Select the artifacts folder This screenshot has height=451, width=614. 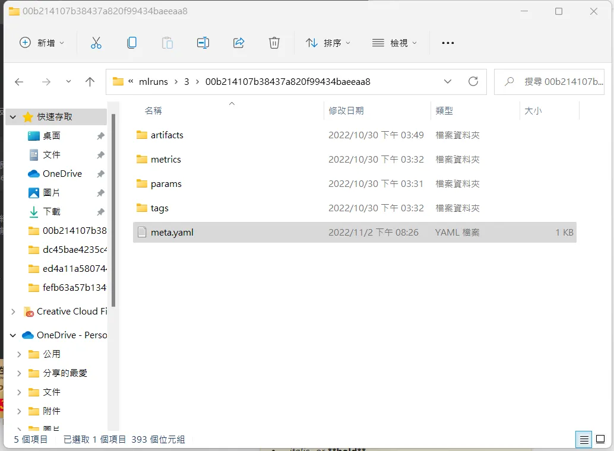pyautogui.click(x=355, y=135)
